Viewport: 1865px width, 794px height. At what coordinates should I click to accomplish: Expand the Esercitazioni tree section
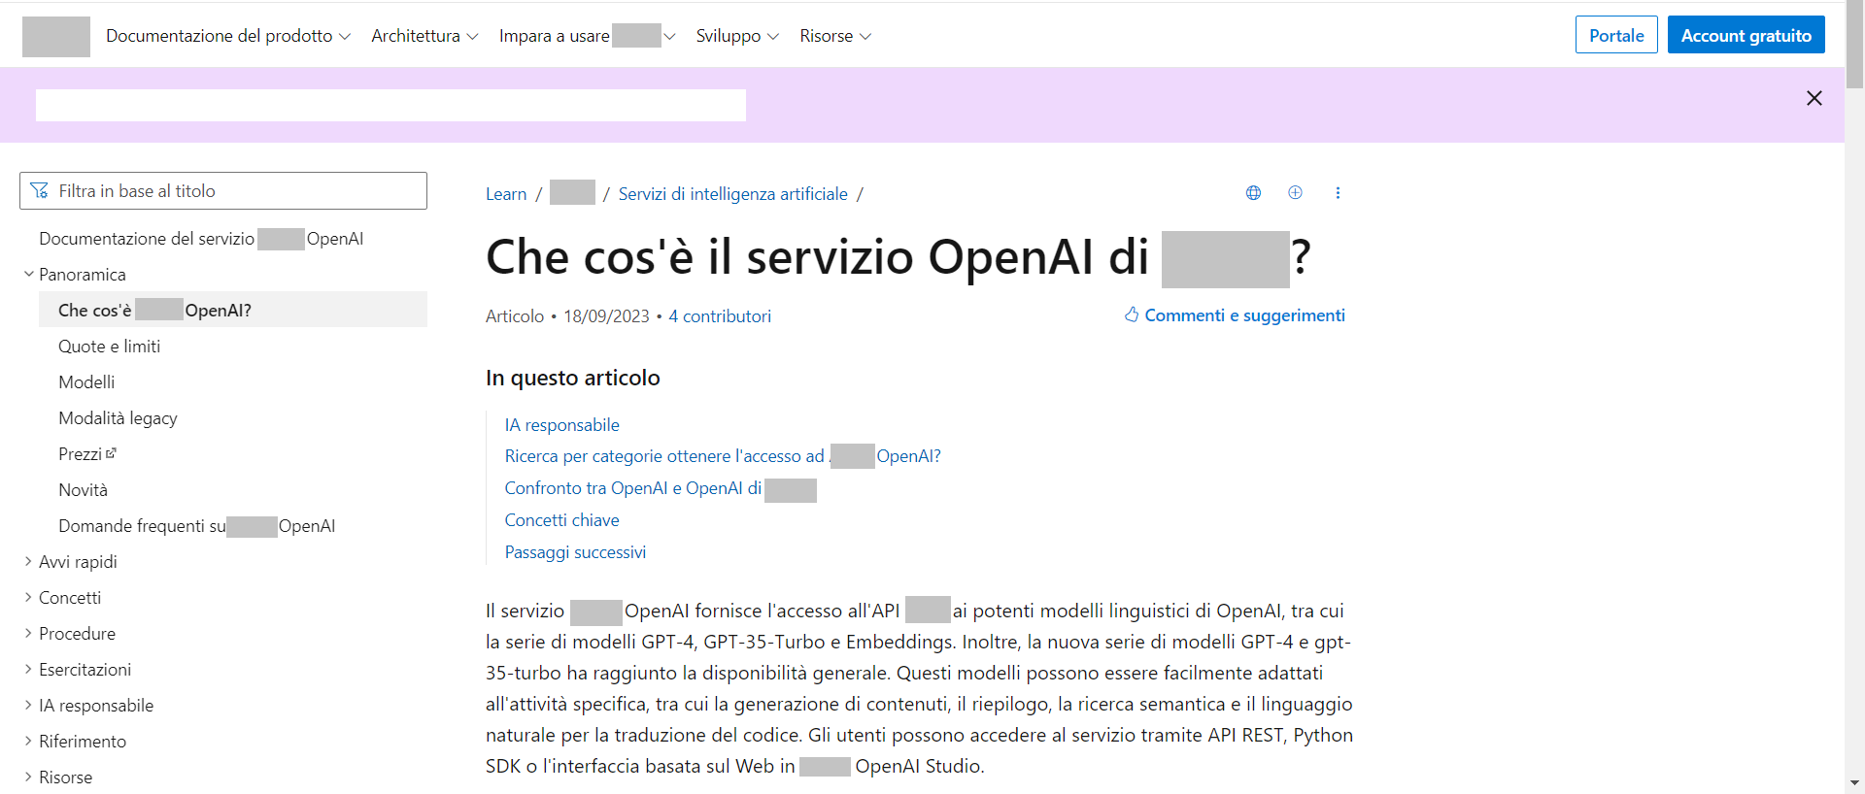point(29,670)
